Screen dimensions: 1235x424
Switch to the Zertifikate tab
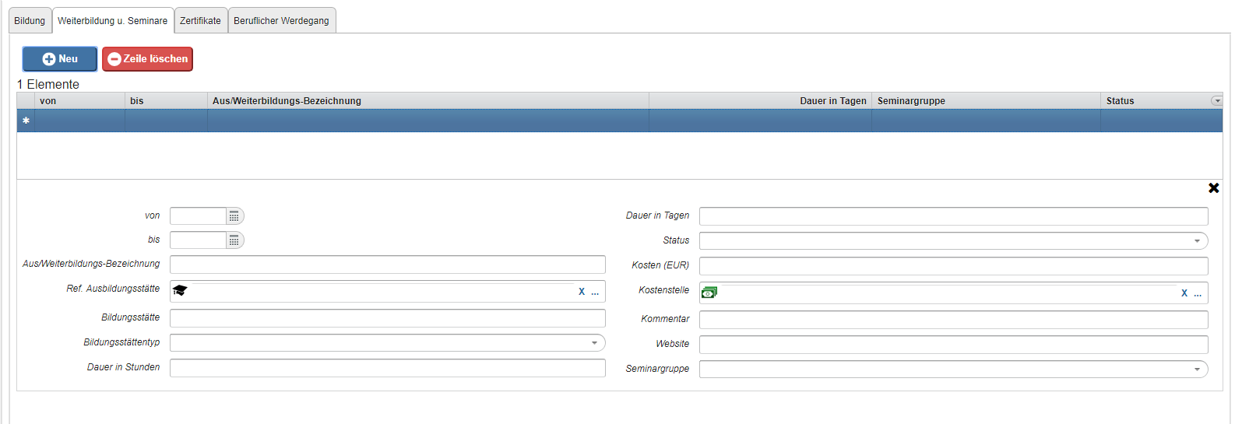coord(200,21)
